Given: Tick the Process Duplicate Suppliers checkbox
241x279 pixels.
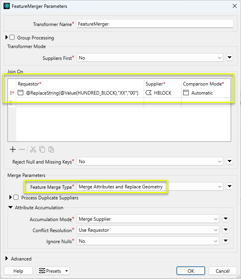Looking at the screenshot, I should coord(16,197).
